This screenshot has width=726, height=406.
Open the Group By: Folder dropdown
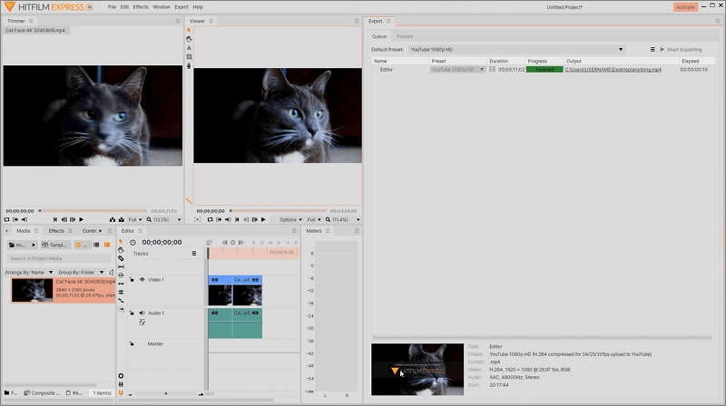pyautogui.click(x=81, y=273)
